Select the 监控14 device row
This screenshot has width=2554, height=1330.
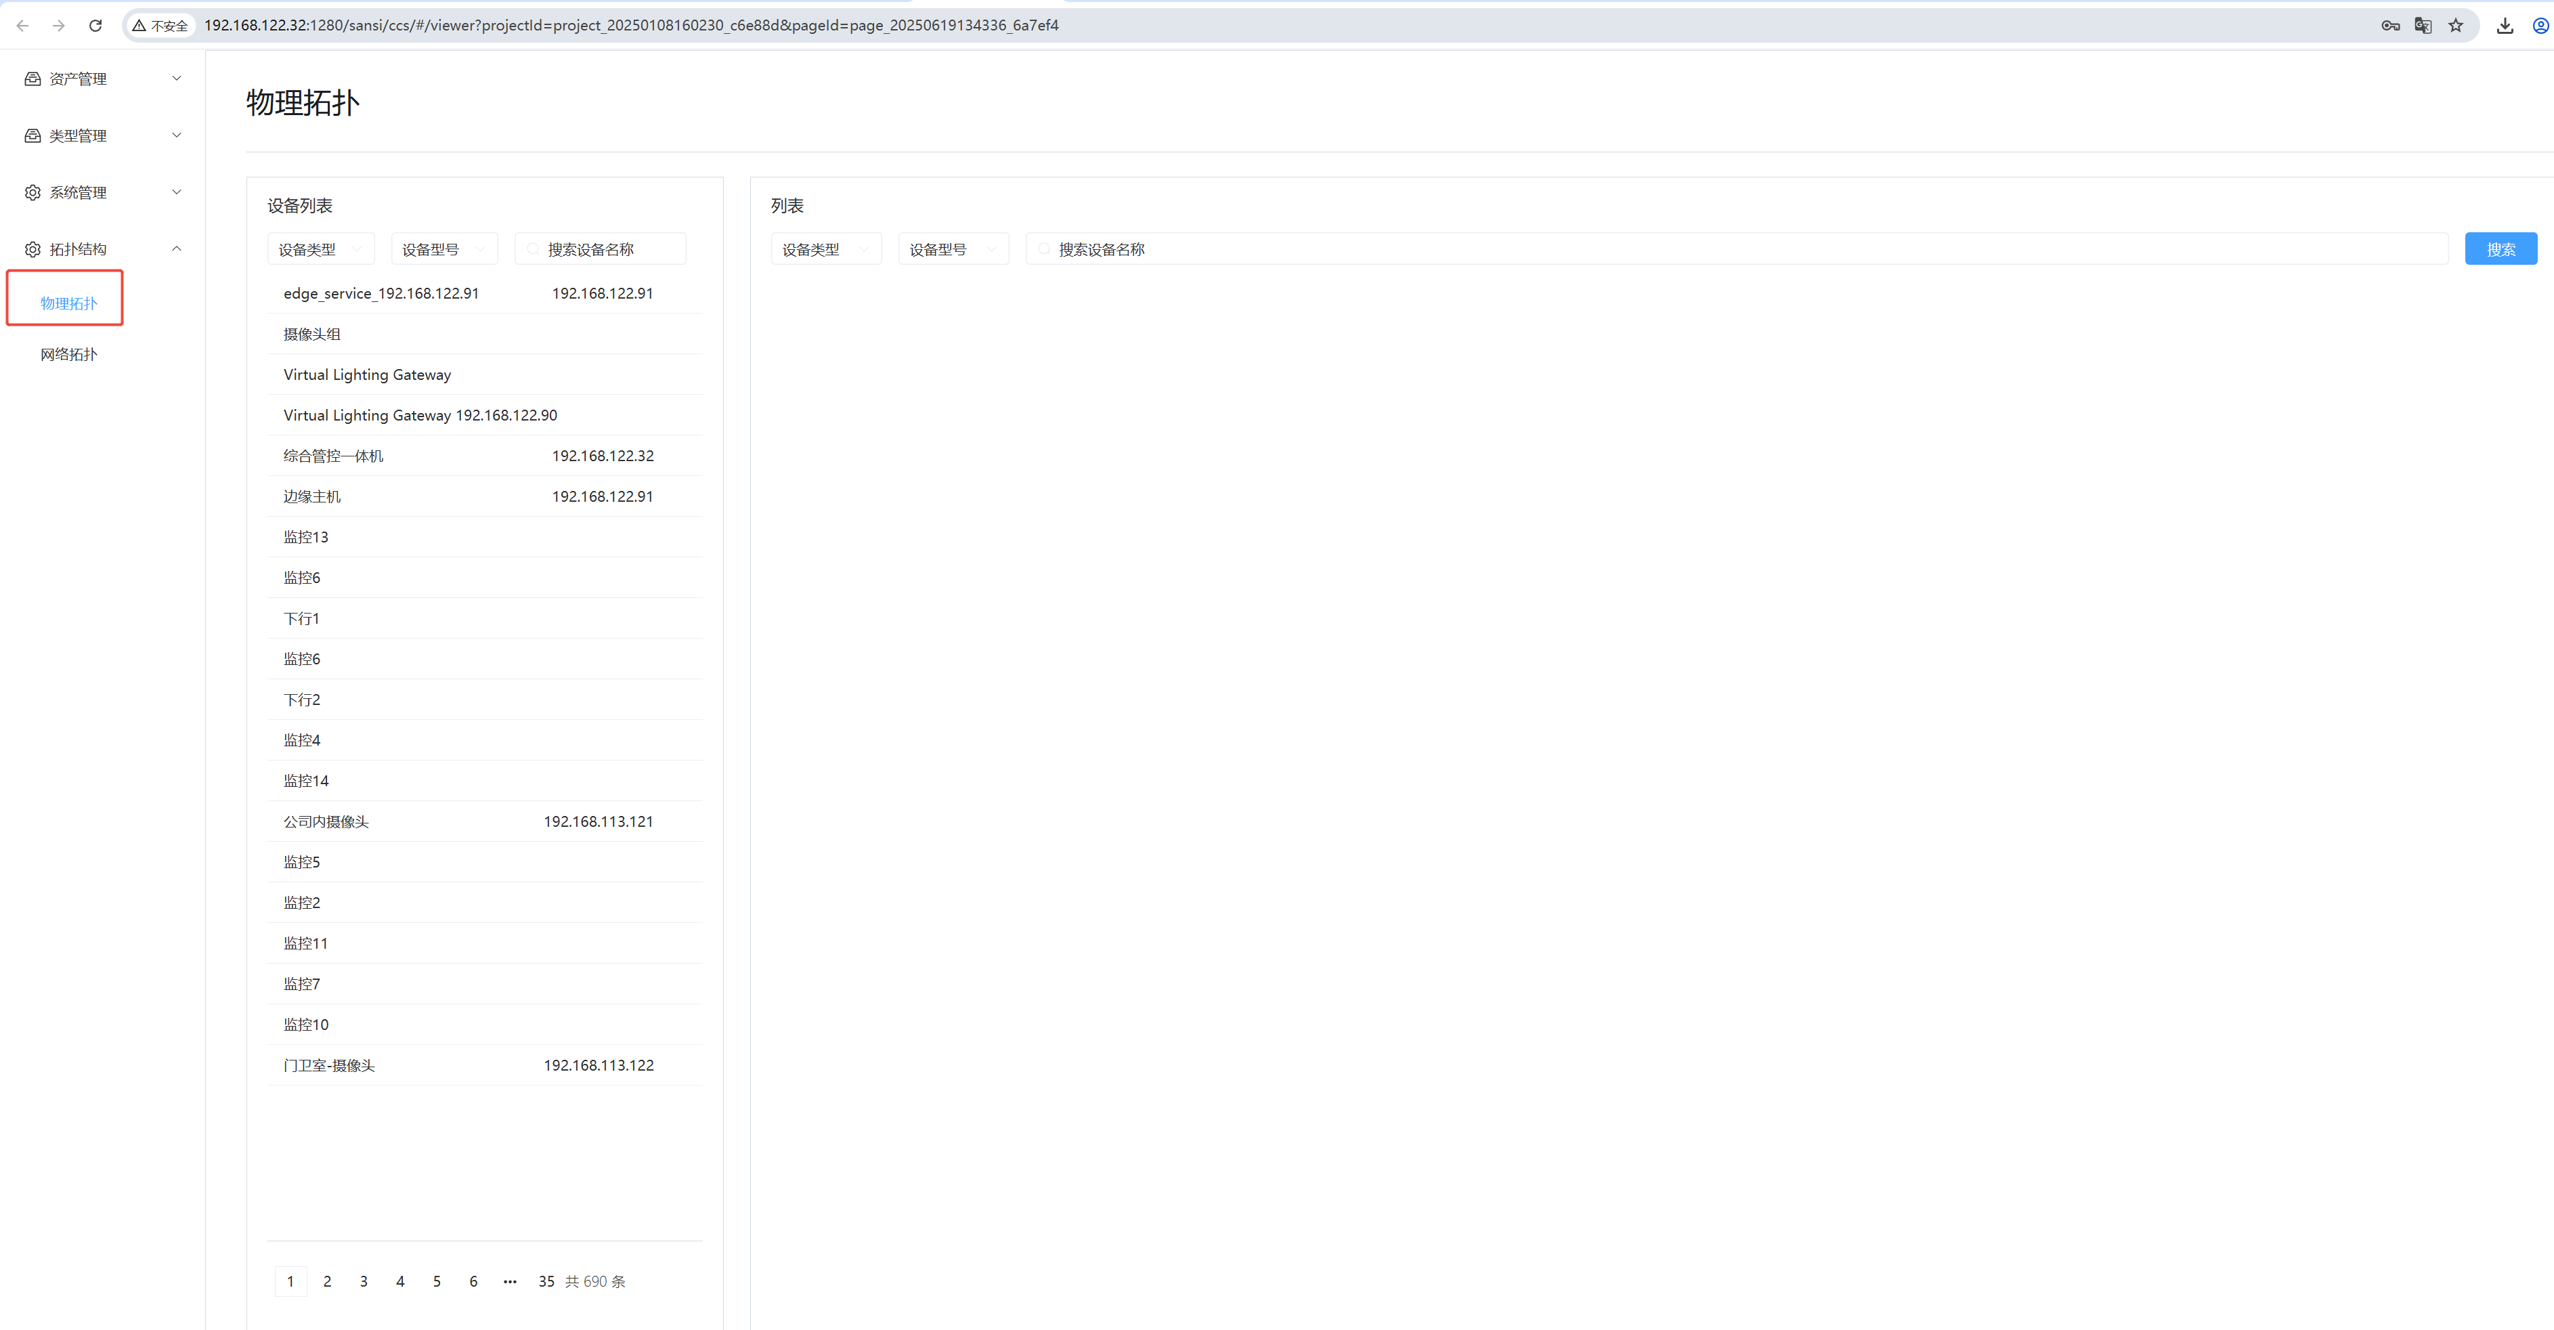[x=485, y=781]
